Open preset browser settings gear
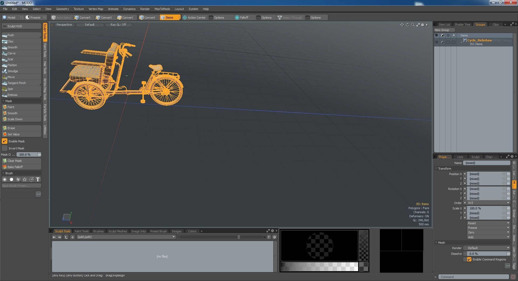The image size is (518, 281). pos(275,237)
